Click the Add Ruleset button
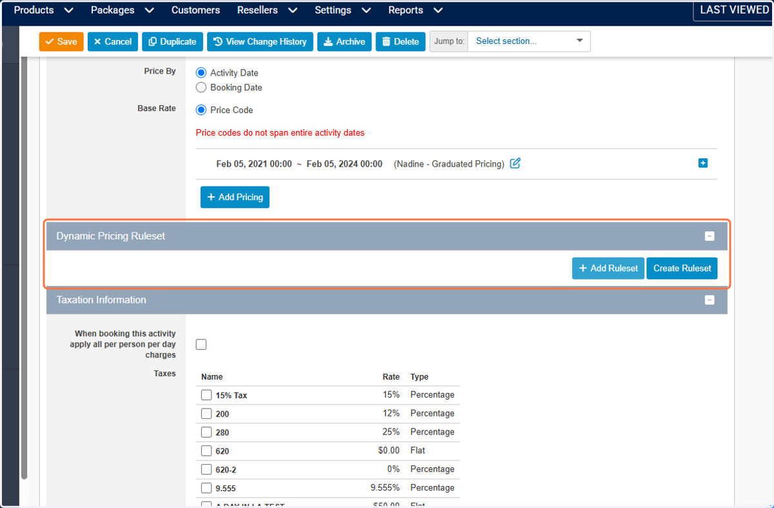The width and height of the screenshot is (774, 508). (x=608, y=268)
